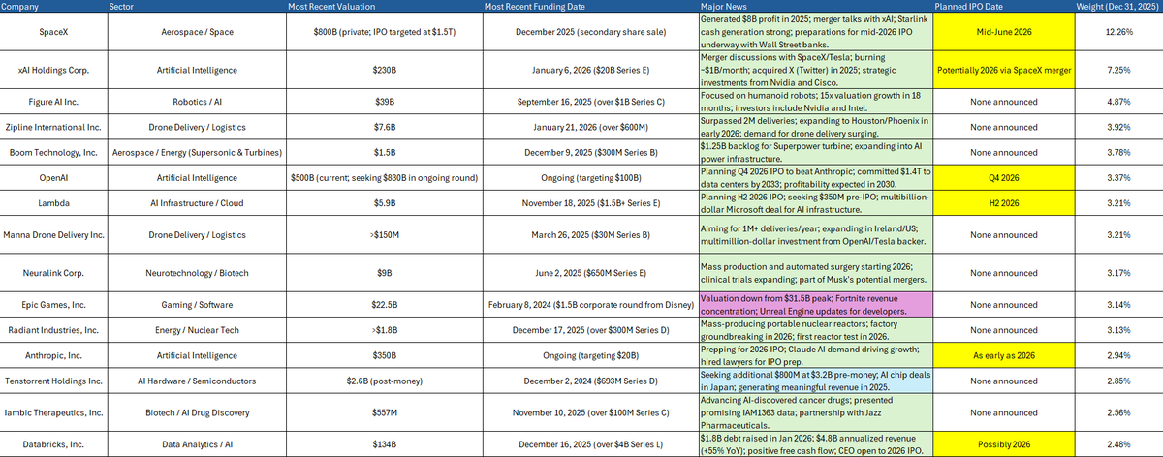Select the Possibly 2026 IPO cell
The width and height of the screenshot is (1163, 457).
click(x=1005, y=443)
